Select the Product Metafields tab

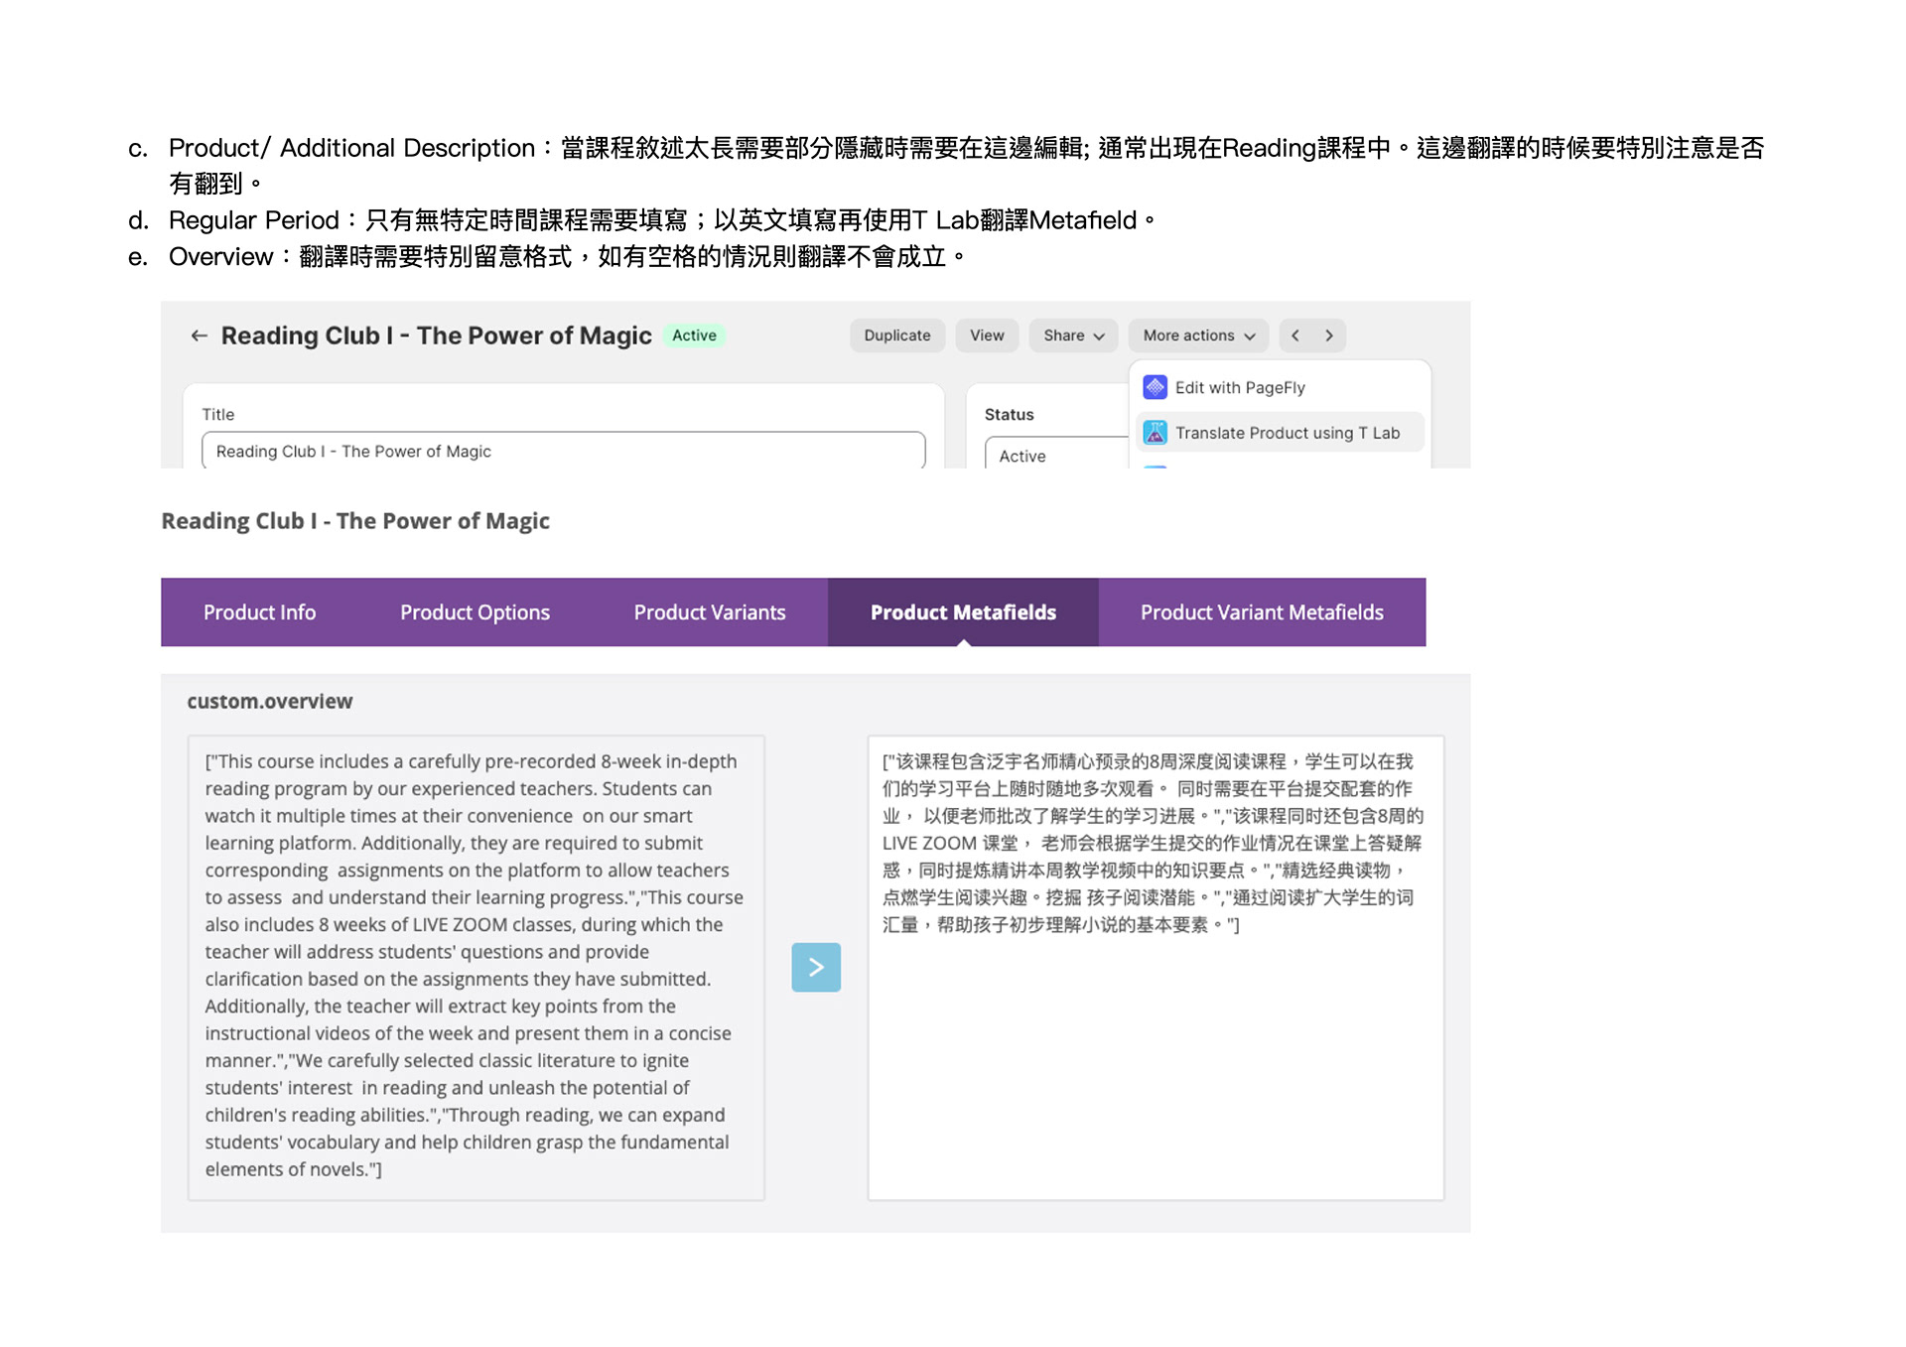[963, 612]
